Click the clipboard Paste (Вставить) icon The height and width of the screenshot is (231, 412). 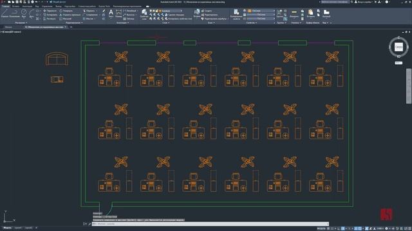(310, 13)
